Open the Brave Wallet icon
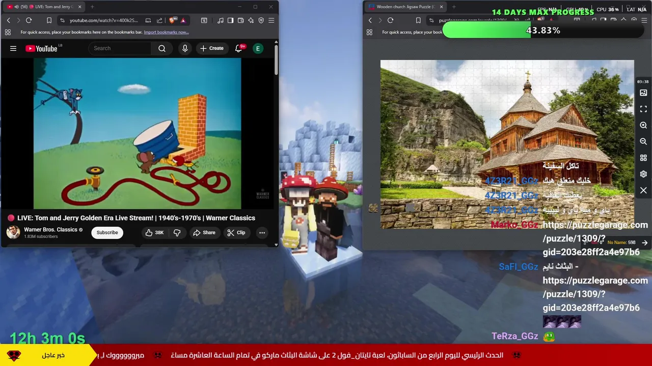This screenshot has width=652, height=366. coord(240,20)
